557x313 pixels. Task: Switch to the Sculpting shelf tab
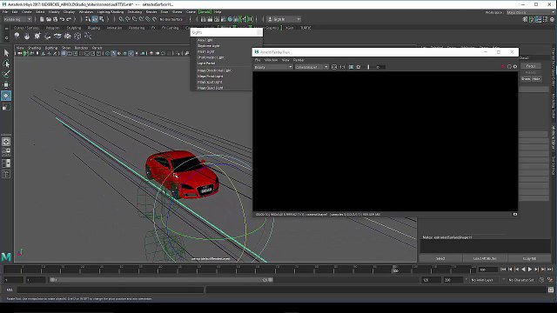coord(73,28)
